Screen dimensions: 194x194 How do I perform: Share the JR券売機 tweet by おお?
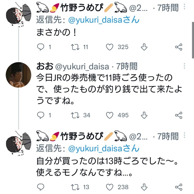(x=179, y=115)
